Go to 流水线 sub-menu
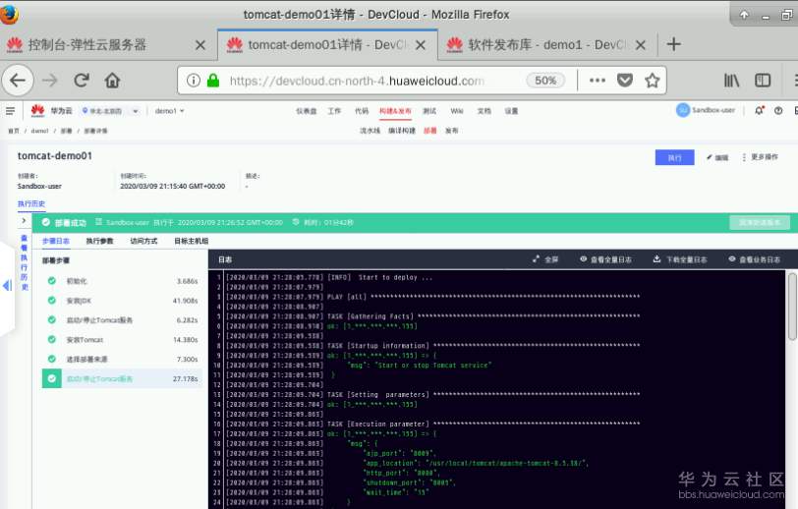The image size is (798, 509). (370, 131)
